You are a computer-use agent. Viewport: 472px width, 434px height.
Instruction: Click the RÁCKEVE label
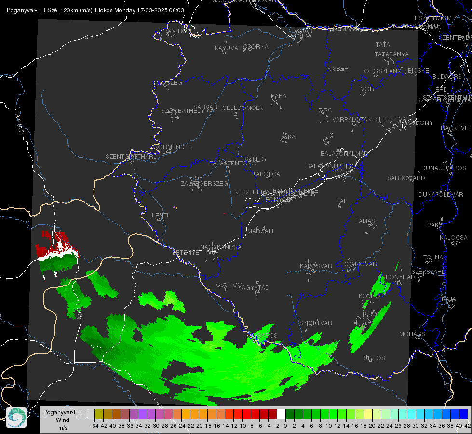click(x=455, y=128)
